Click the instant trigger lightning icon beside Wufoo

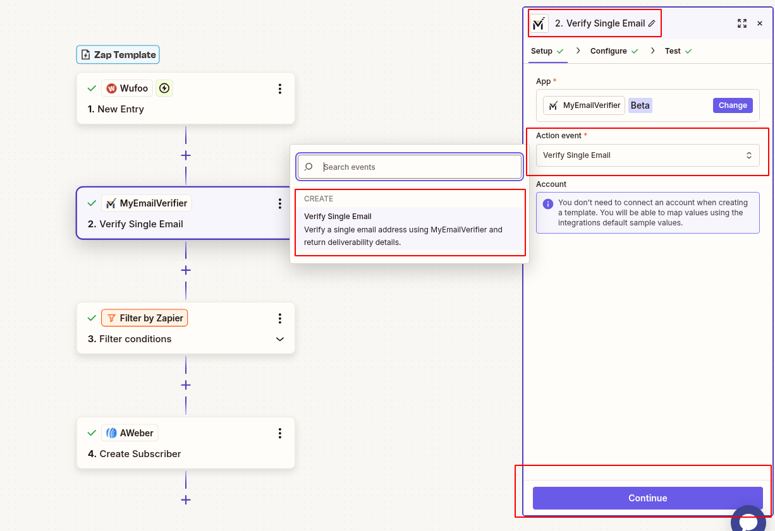pos(164,88)
